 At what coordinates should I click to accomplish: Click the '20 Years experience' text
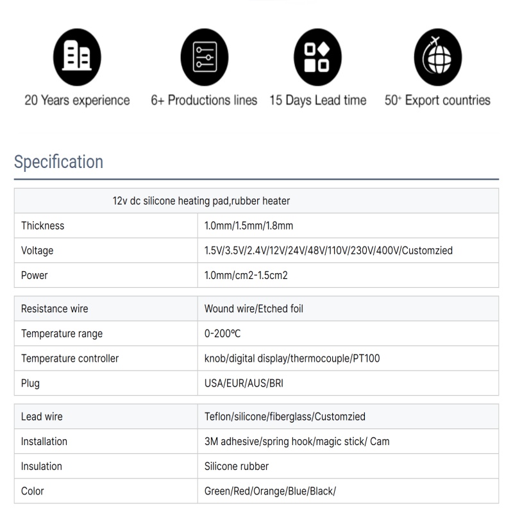[x=77, y=101]
